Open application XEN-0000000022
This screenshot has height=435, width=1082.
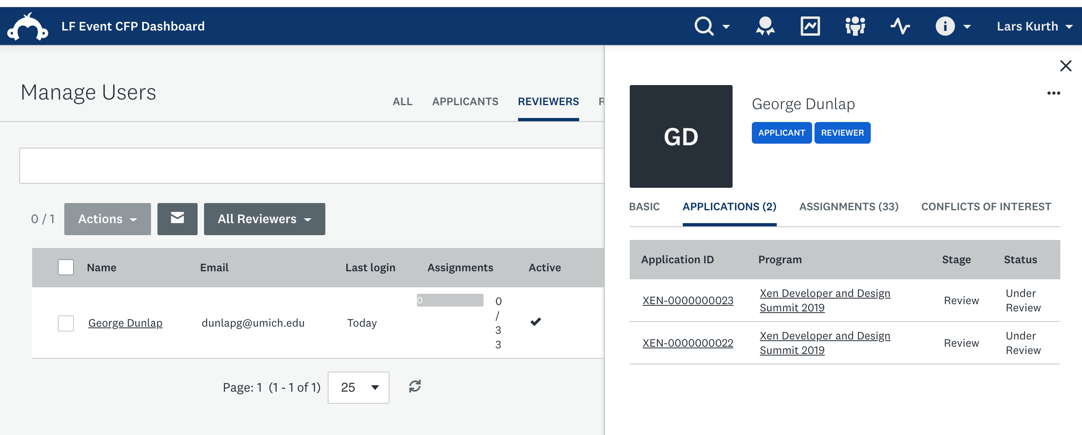(x=688, y=343)
